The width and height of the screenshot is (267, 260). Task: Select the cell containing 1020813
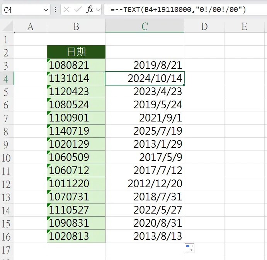coord(76,236)
